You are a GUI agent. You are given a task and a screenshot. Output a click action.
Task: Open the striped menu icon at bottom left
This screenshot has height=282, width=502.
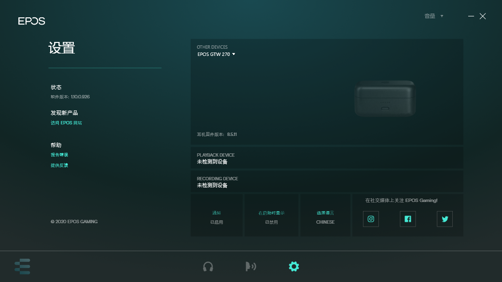coord(22,266)
